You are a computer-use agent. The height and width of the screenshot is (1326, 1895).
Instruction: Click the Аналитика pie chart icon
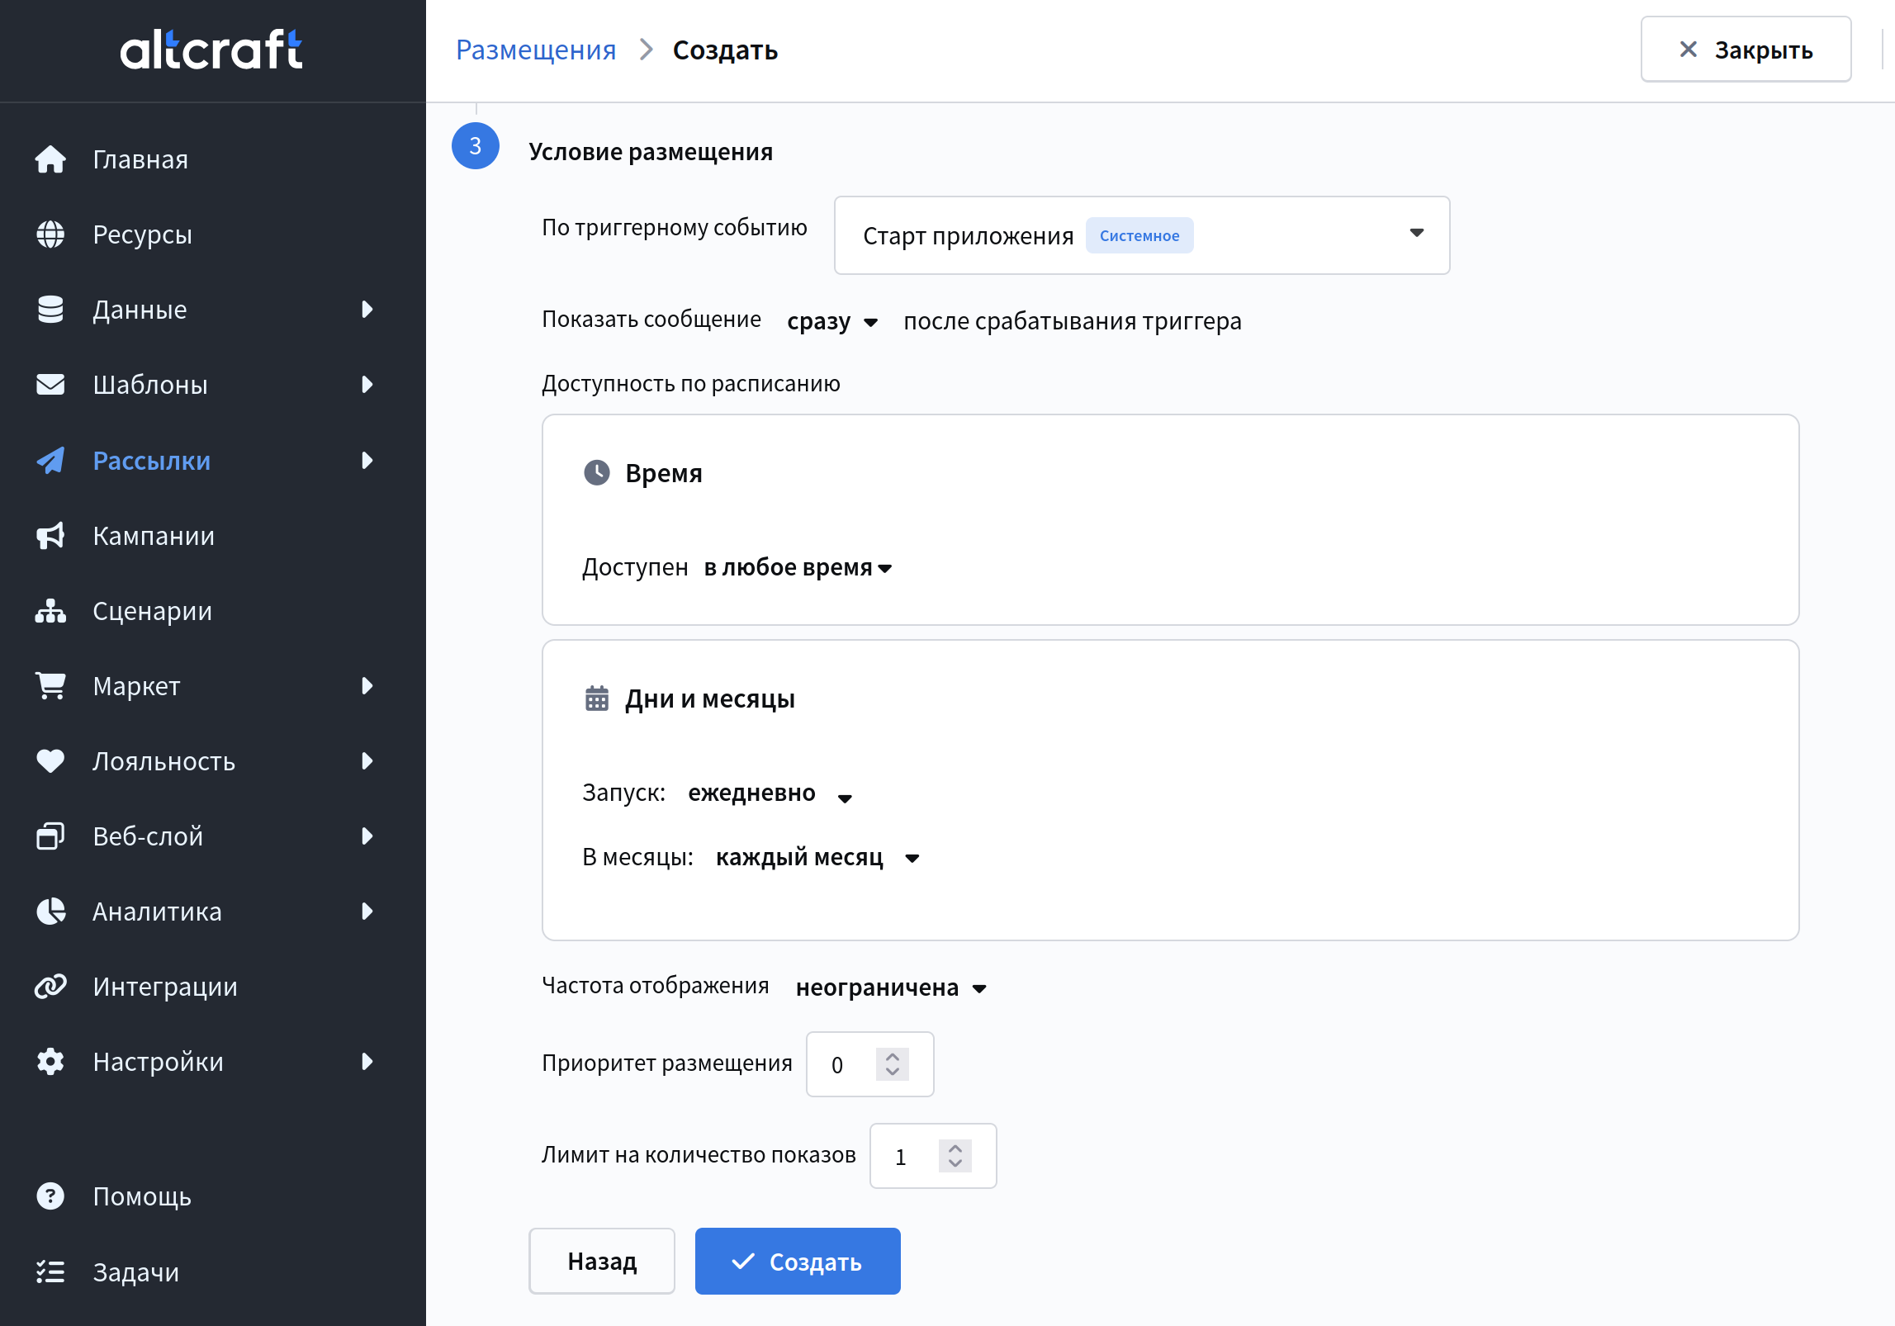coord(50,912)
